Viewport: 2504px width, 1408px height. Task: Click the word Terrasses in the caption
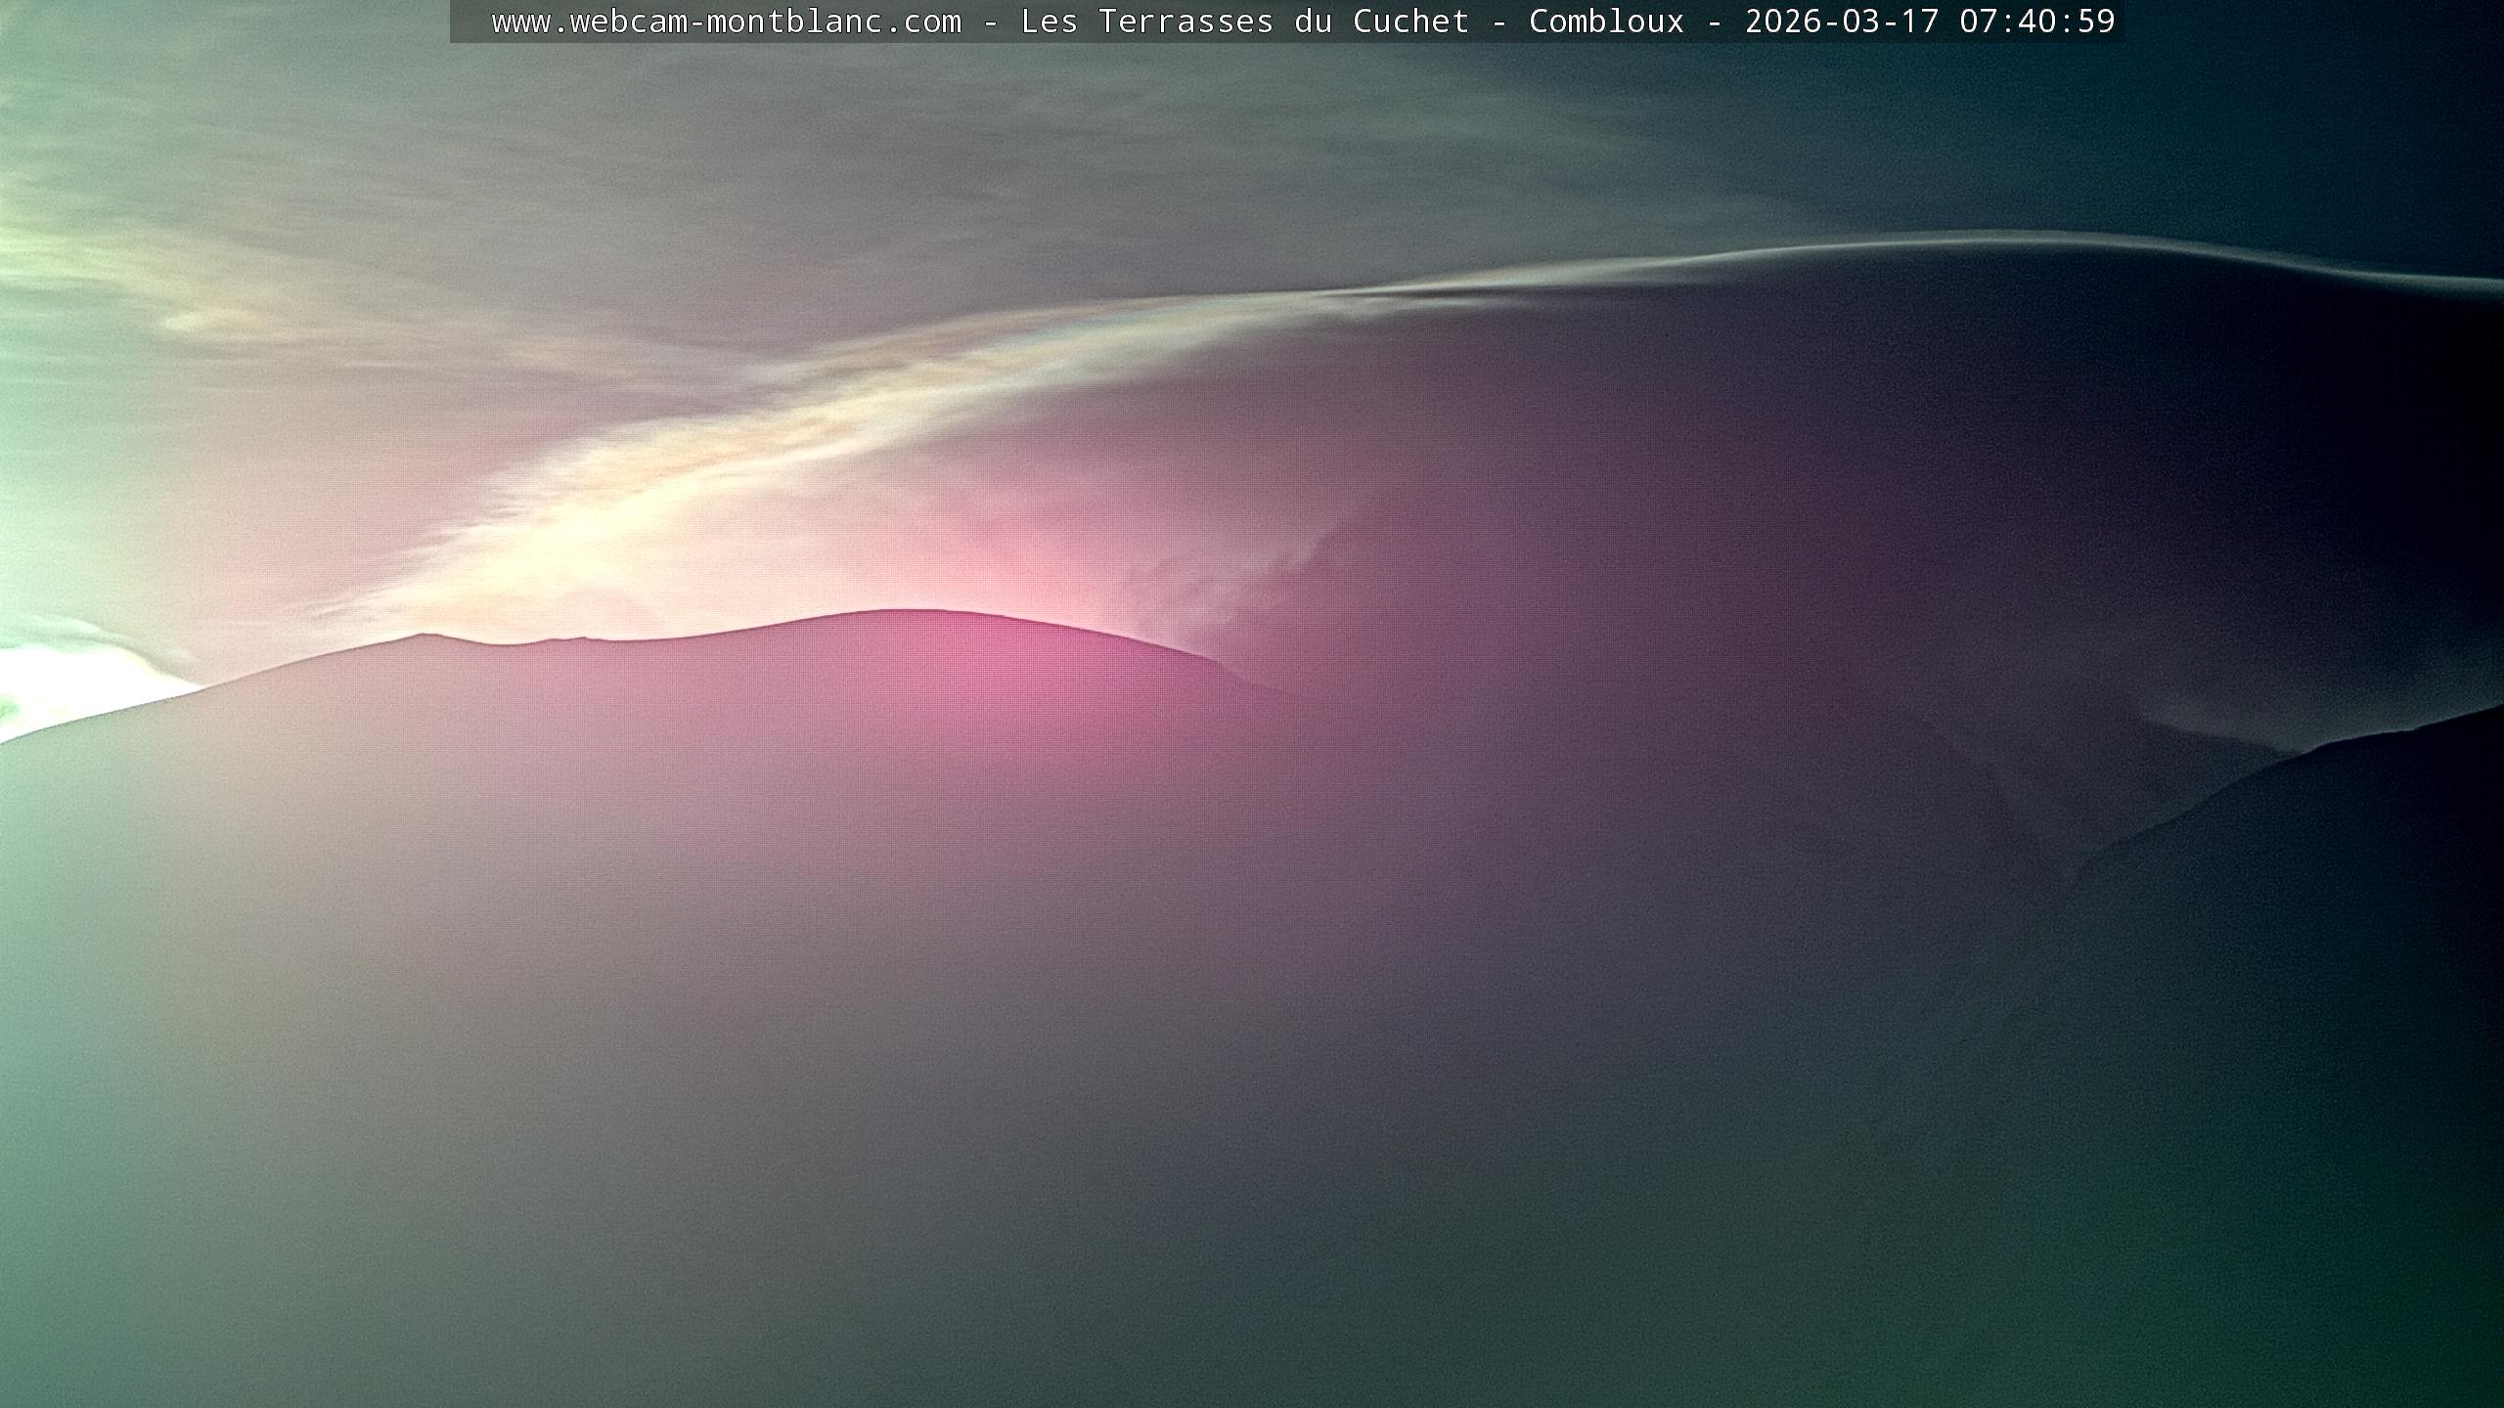pos(1185,22)
